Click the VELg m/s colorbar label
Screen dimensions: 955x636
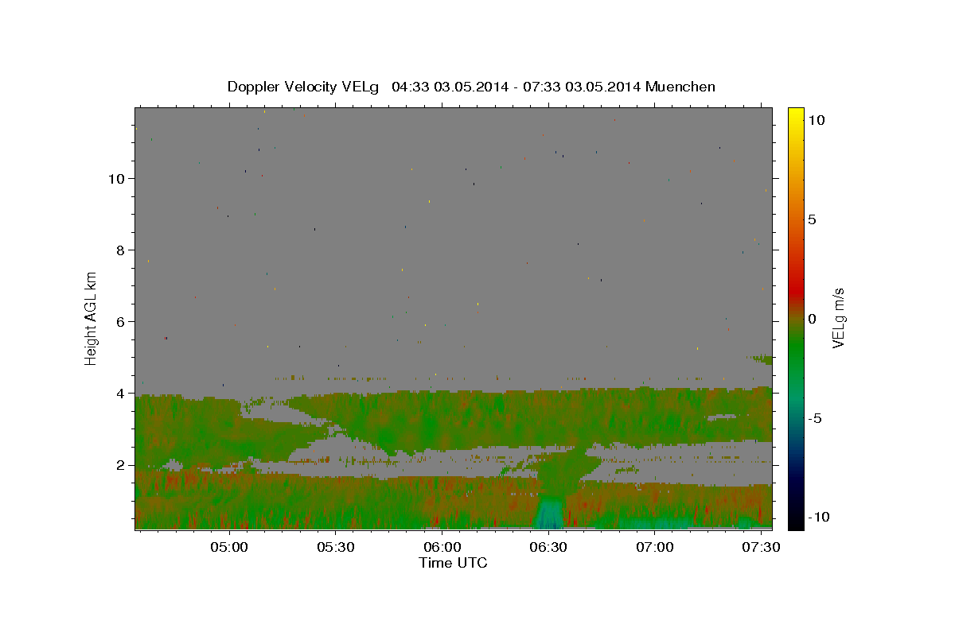point(838,318)
